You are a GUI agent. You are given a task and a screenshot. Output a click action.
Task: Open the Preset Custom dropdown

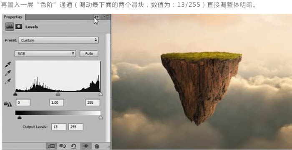58,40
